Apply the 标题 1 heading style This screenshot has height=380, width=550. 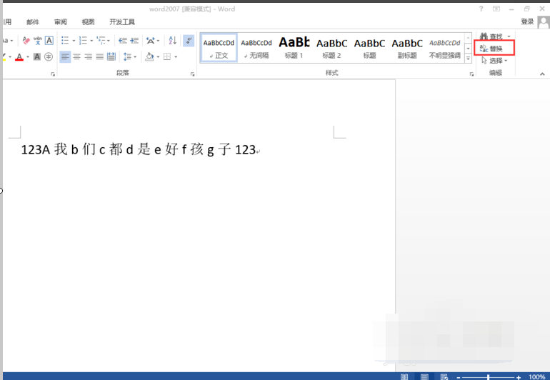294,48
